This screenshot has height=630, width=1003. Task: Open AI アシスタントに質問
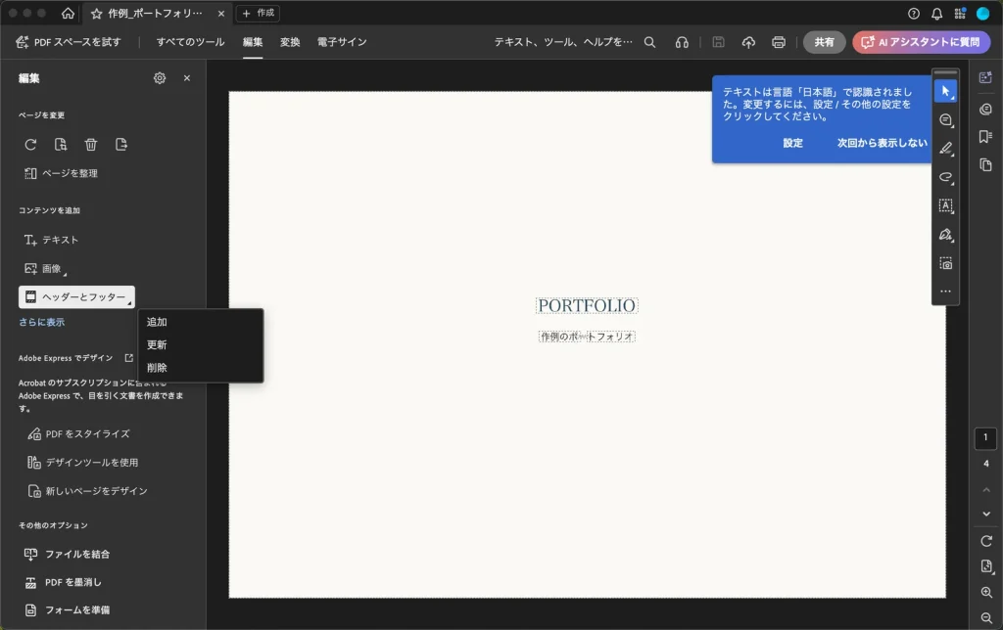[x=921, y=42]
